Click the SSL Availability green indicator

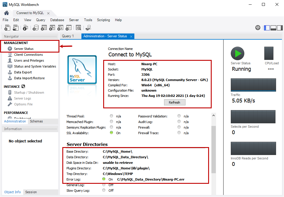(x=111, y=133)
